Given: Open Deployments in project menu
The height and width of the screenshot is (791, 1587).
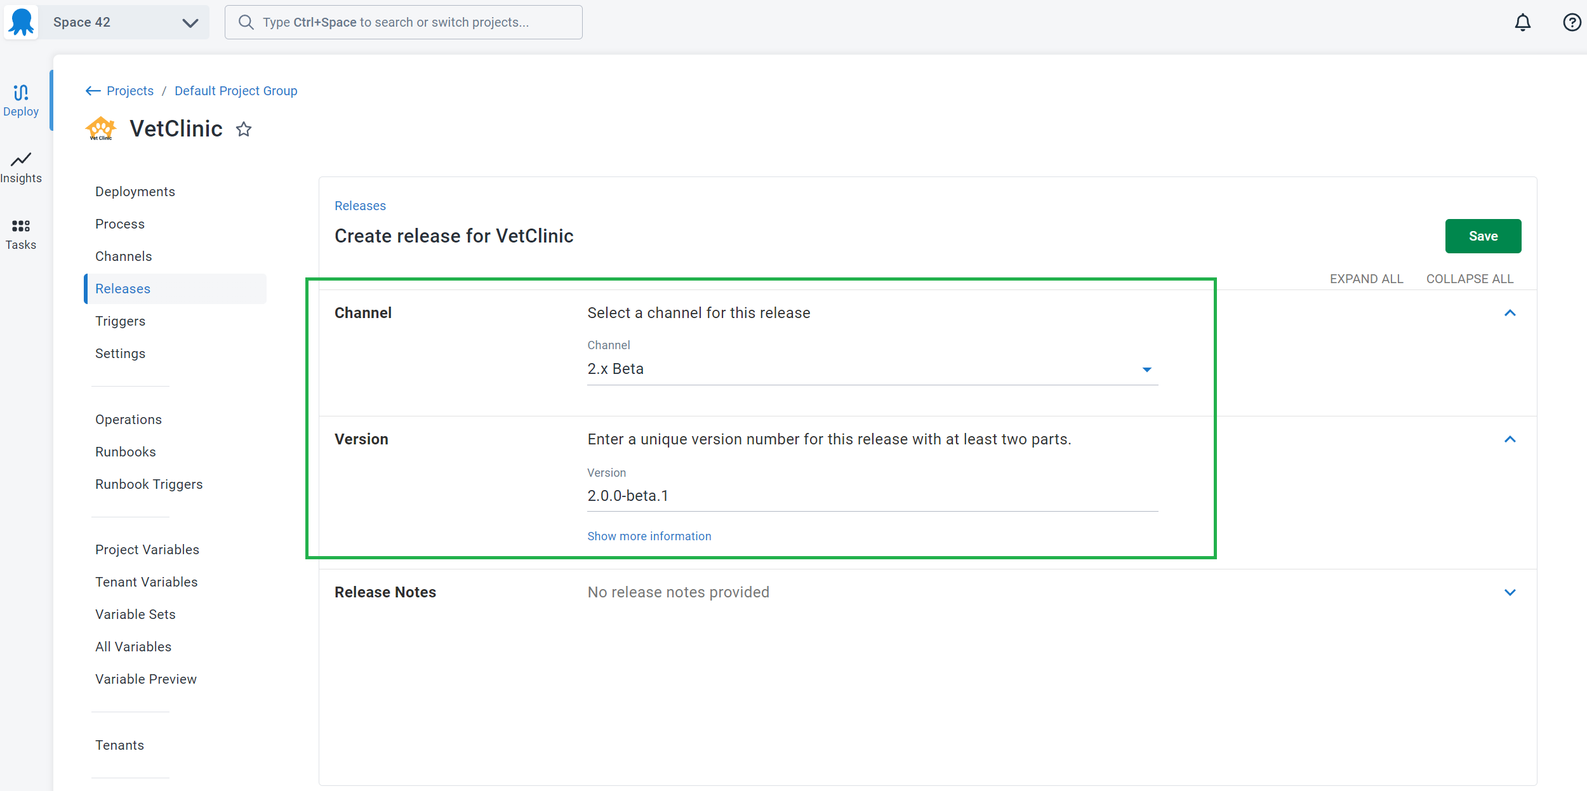Looking at the screenshot, I should (135, 192).
